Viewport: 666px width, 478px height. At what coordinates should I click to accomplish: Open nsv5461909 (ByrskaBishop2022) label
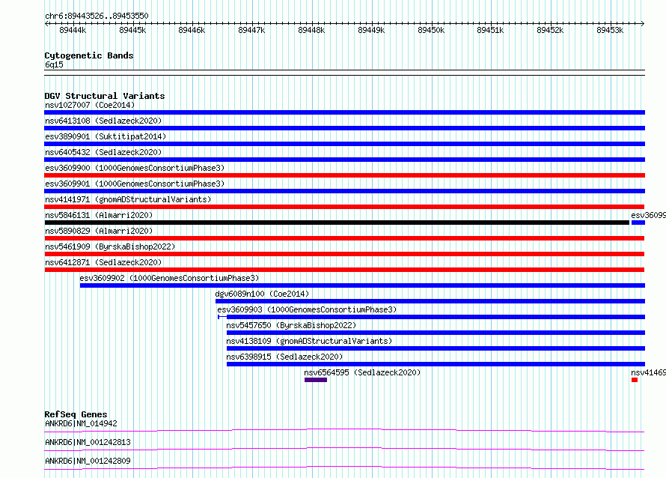110,246
